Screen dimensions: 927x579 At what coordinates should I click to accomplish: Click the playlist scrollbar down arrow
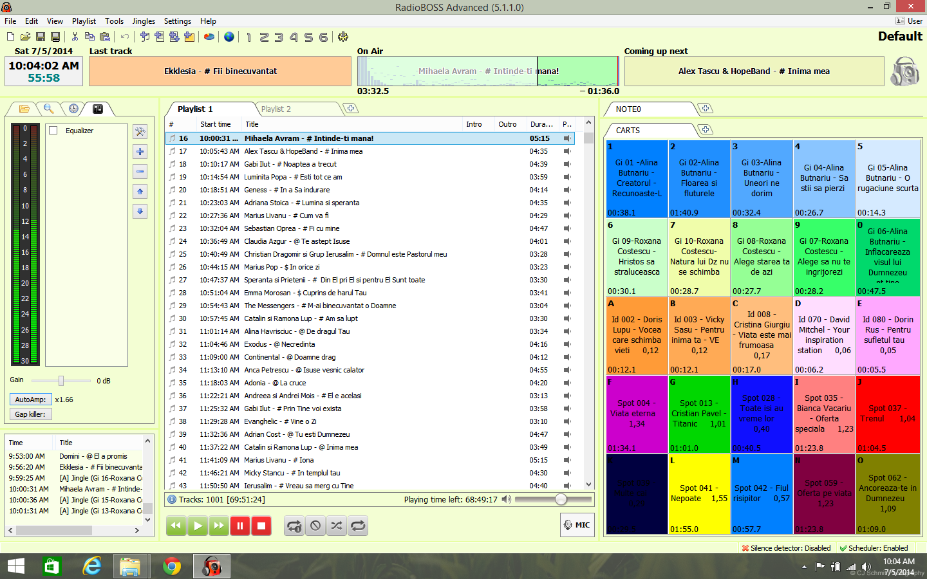[x=588, y=485]
